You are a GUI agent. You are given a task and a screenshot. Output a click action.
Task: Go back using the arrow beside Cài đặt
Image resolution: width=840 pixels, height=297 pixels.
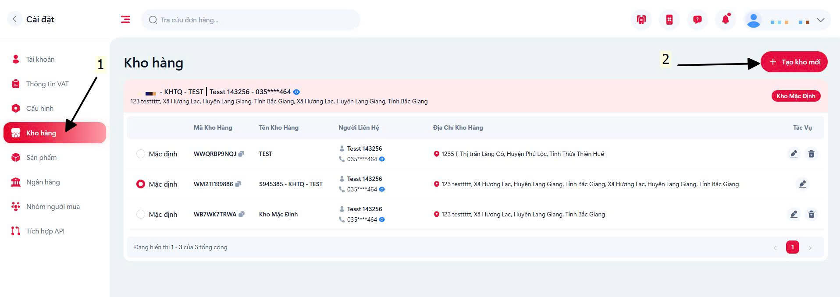(15, 19)
